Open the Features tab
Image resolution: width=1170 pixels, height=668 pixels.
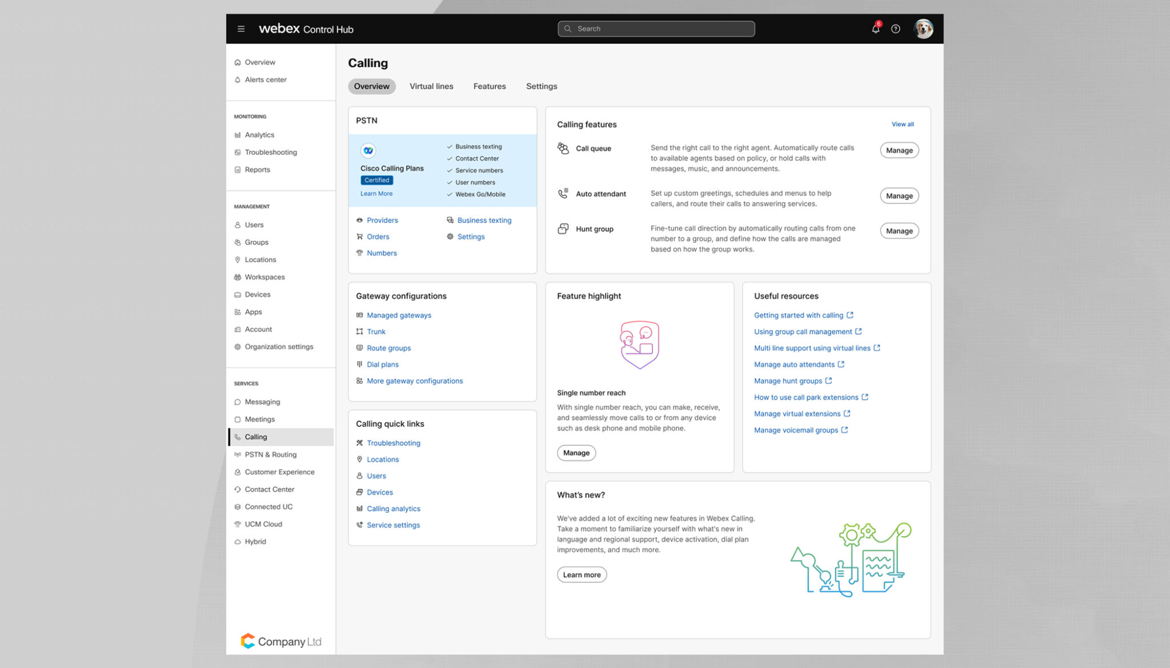(x=489, y=86)
